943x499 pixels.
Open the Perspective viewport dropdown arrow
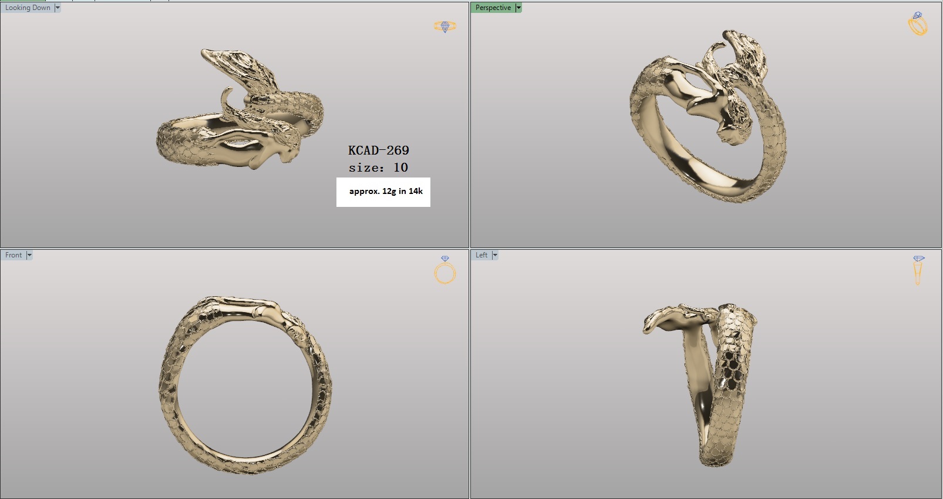(x=518, y=8)
